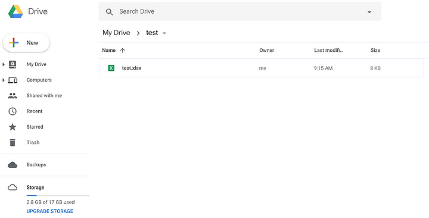Sort by Last modified column

coord(328,50)
